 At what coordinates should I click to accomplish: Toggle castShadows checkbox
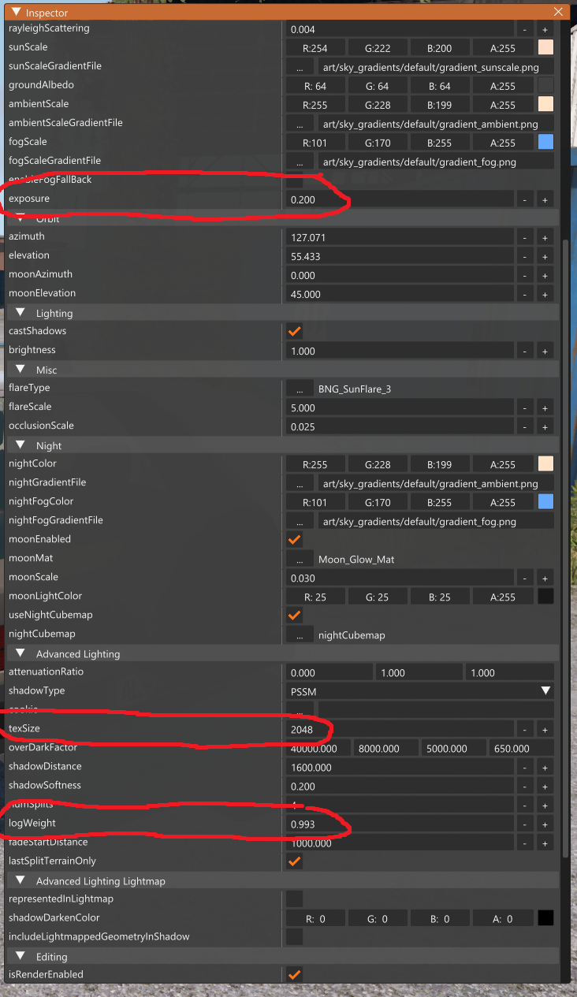[x=294, y=332]
